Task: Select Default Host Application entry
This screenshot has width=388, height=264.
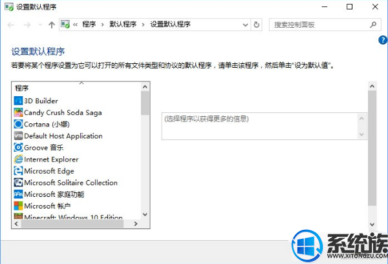Action: 63,136
